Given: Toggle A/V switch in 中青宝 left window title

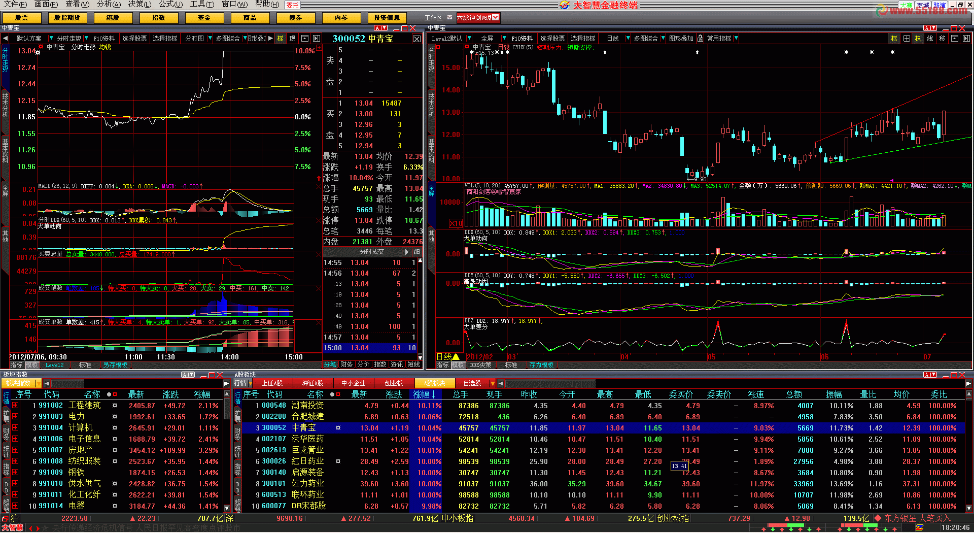Looking at the screenshot, I should tap(381, 28).
